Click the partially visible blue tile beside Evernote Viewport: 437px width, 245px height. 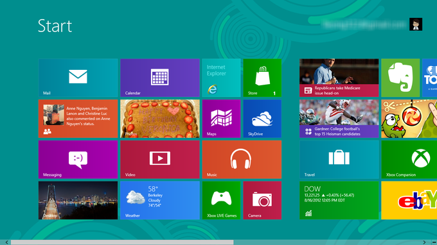coord(430,78)
